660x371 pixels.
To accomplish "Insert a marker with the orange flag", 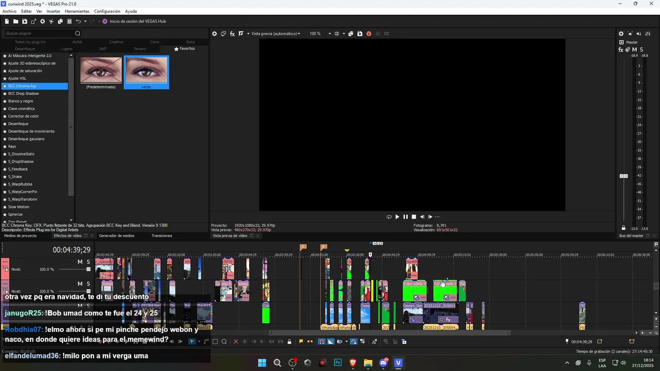I will click(x=301, y=341).
